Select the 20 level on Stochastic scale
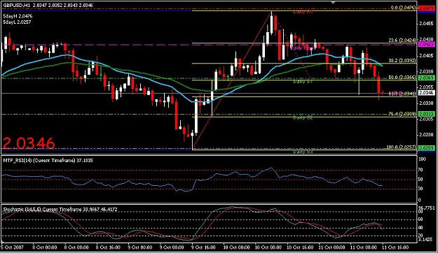 click(420, 236)
